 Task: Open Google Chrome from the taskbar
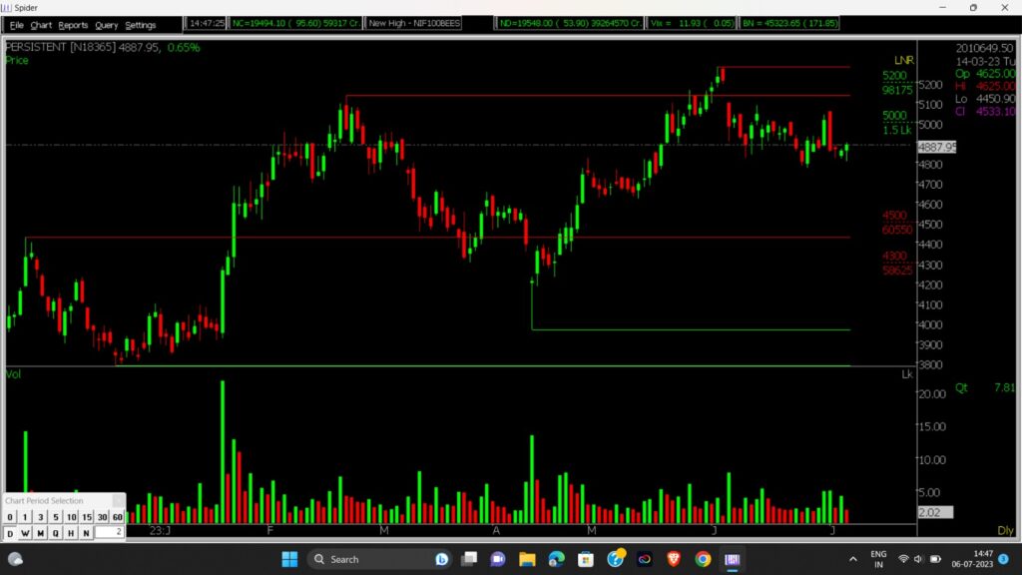pos(703,559)
